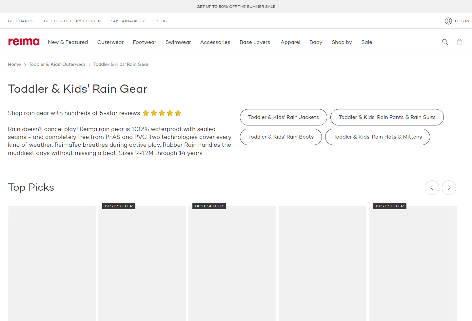
Task: Open the Apparel menu
Action: click(290, 42)
